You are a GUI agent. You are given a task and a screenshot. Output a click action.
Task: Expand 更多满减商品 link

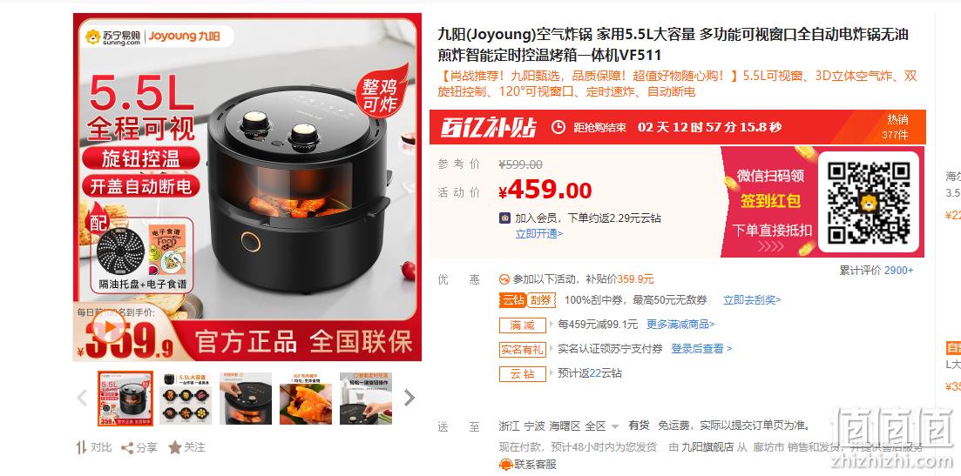tap(680, 325)
